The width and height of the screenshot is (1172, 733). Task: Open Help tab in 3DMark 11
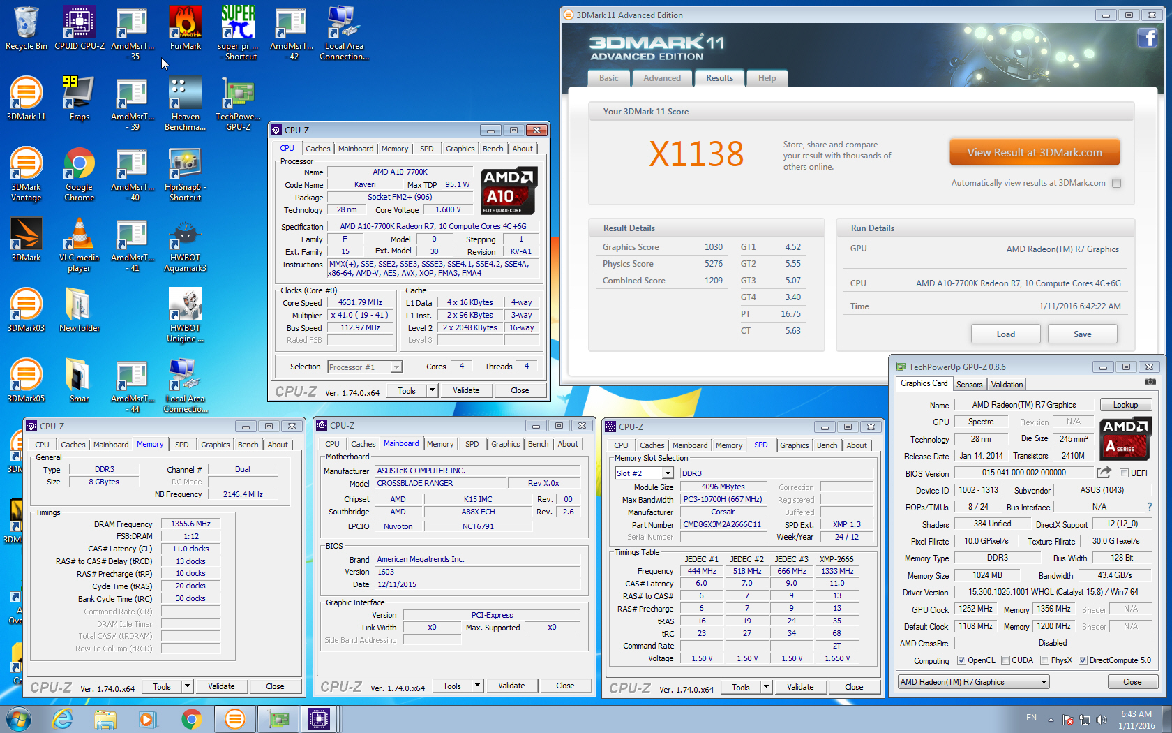[x=767, y=78]
